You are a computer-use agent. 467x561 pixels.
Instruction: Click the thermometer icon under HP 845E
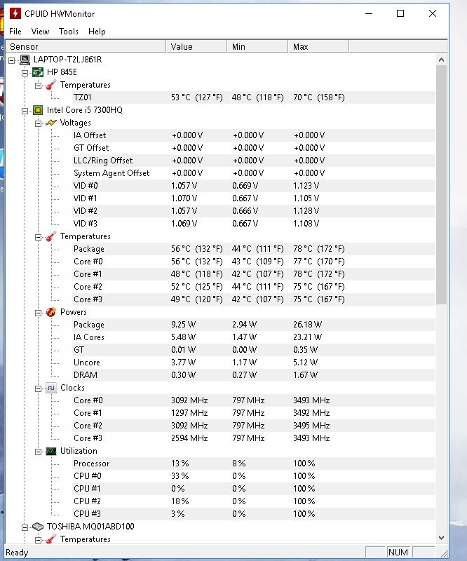tap(51, 85)
